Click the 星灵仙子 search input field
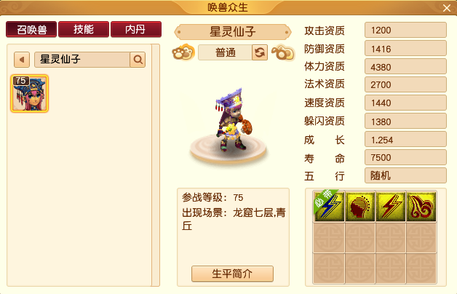Image resolution: width=457 pixels, height=294 pixels. (82, 60)
